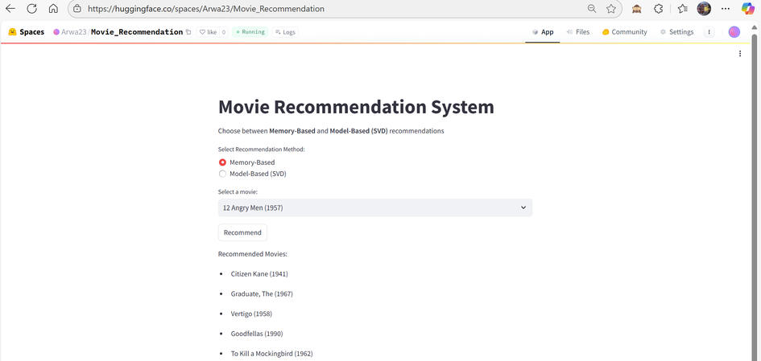
Task: Select the Memory-Based radio option
Action: click(x=223, y=162)
